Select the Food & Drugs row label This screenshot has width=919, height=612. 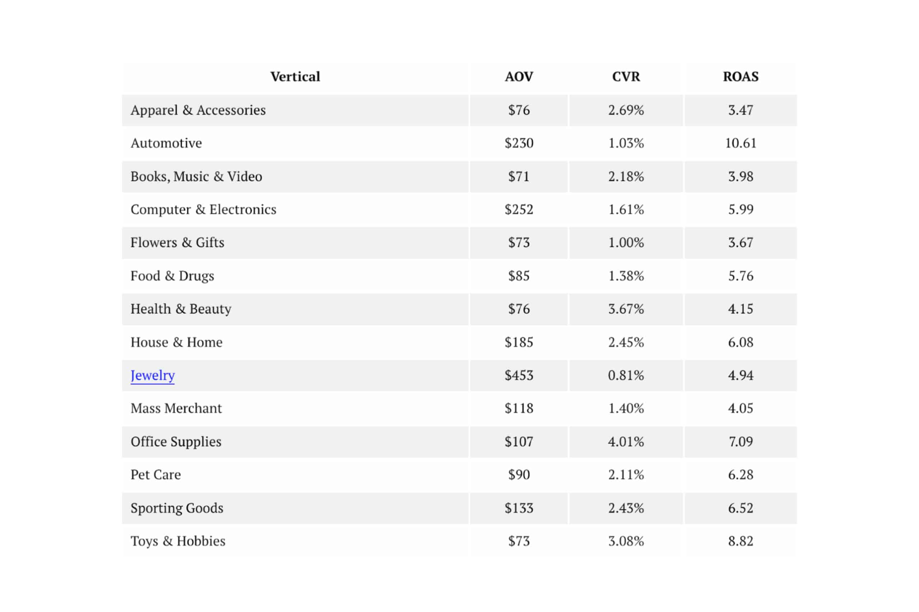tap(172, 276)
